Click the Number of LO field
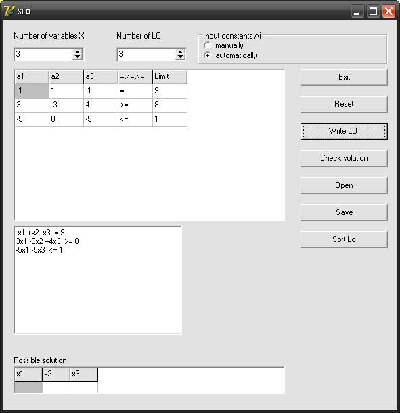This screenshot has width=400, height=413. [x=146, y=55]
